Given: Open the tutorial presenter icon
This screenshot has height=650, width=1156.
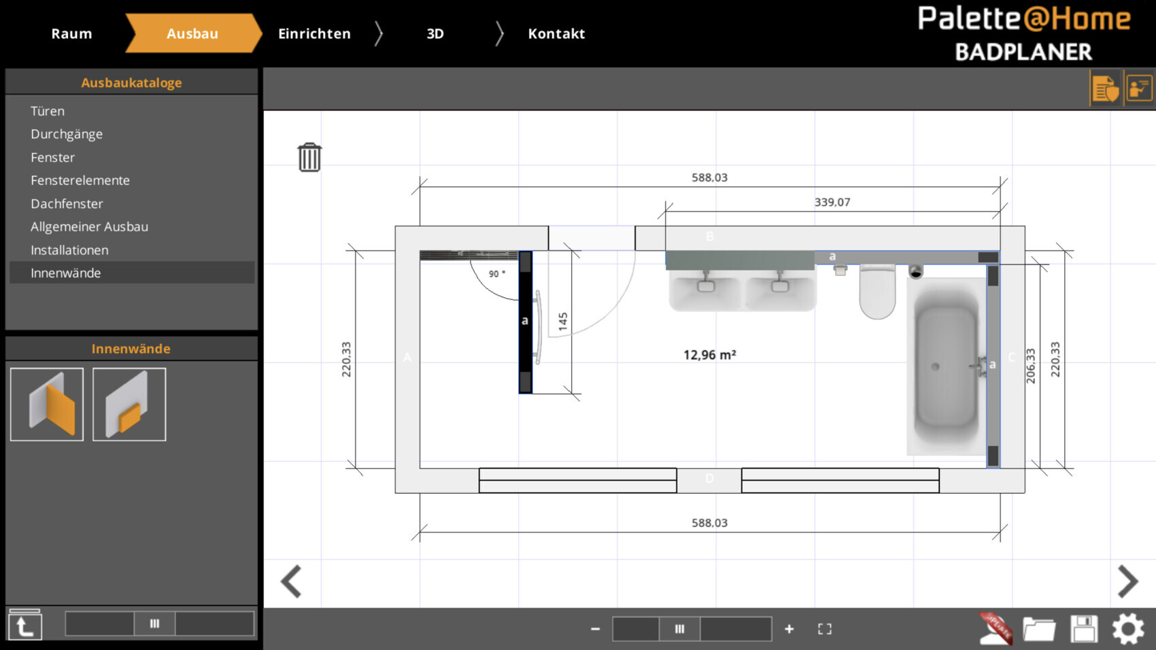Looking at the screenshot, I should (x=1139, y=88).
